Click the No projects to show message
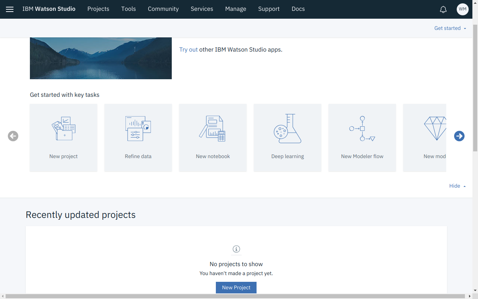This screenshot has height=299, width=478. (236, 264)
